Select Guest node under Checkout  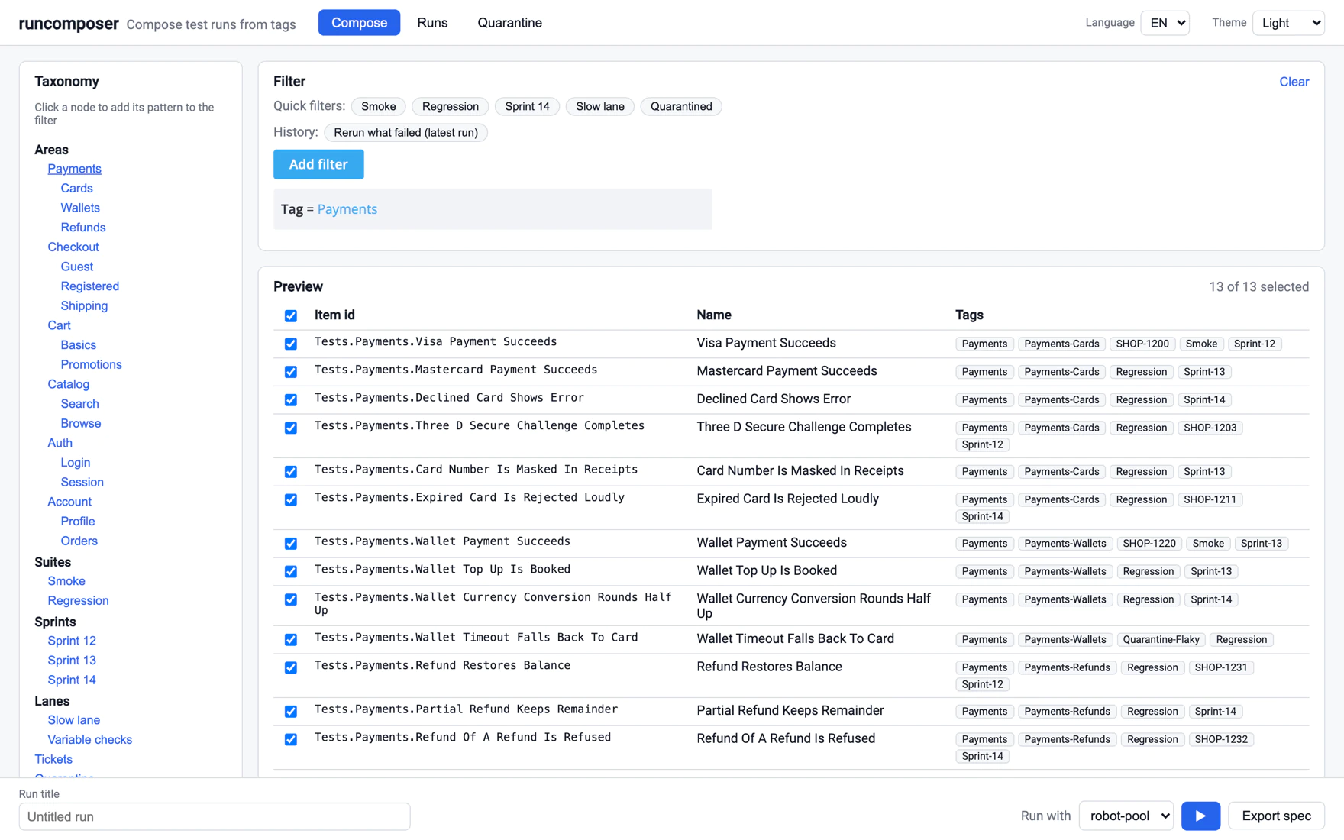pyautogui.click(x=77, y=267)
